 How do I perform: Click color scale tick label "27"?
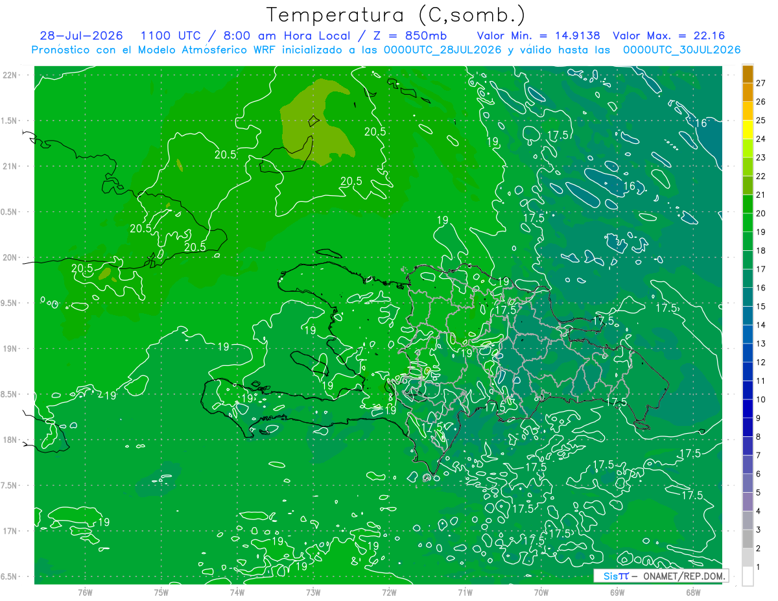[x=760, y=83]
